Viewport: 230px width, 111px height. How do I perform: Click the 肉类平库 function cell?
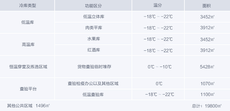click(x=93, y=28)
